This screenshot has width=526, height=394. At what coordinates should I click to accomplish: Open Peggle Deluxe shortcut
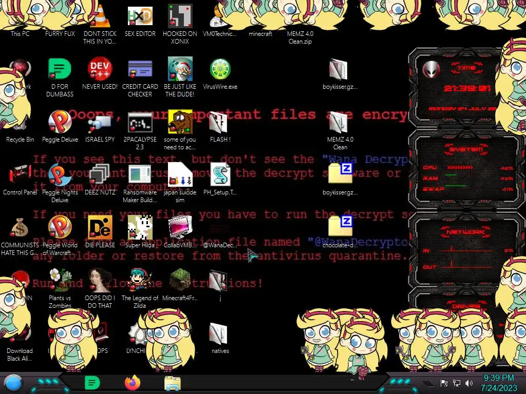[x=60, y=122]
